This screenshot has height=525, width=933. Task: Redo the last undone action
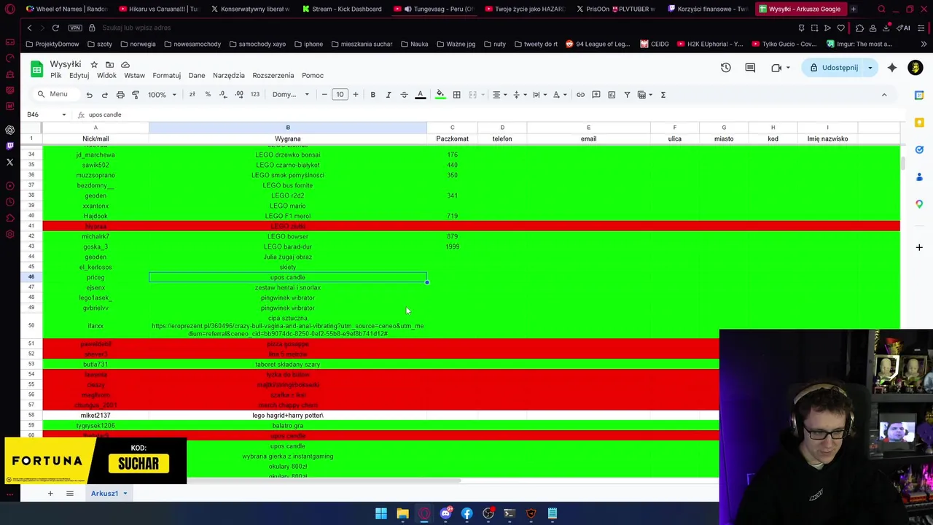pyautogui.click(x=104, y=95)
